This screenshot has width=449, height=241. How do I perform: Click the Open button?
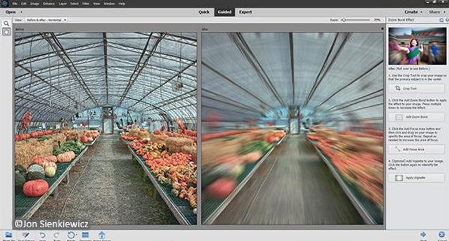pyautogui.click(x=11, y=12)
